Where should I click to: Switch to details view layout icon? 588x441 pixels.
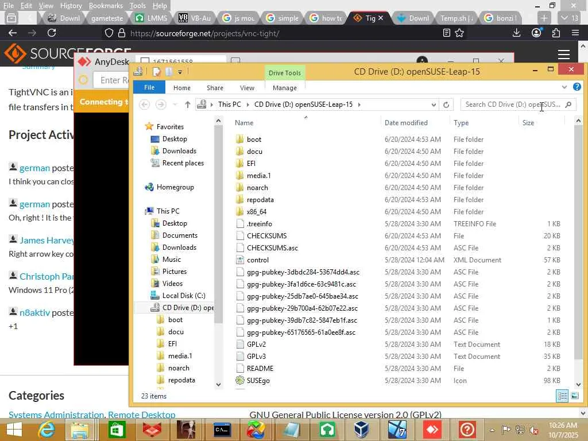562,396
